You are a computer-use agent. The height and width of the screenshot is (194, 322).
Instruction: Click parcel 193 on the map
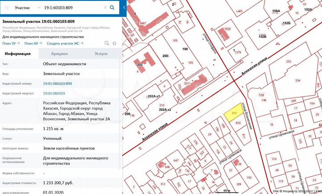(249, 177)
